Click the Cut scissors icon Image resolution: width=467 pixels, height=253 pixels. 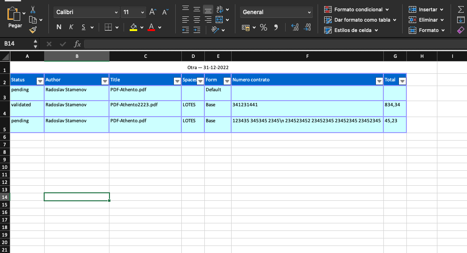coord(33,9)
